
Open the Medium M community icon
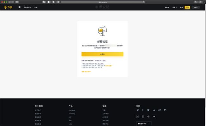pyautogui.click(x=138, y=117)
